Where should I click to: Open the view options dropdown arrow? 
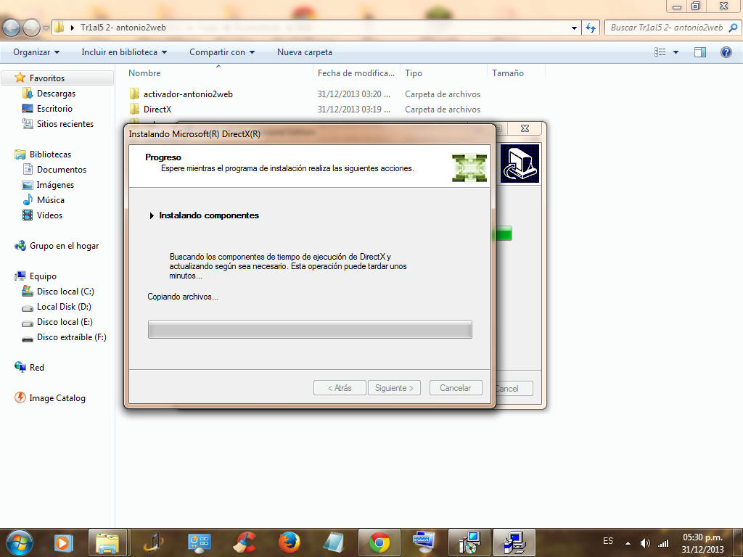click(676, 52)
